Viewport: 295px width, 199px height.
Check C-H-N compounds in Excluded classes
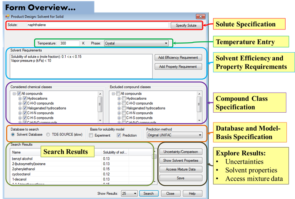124,113
